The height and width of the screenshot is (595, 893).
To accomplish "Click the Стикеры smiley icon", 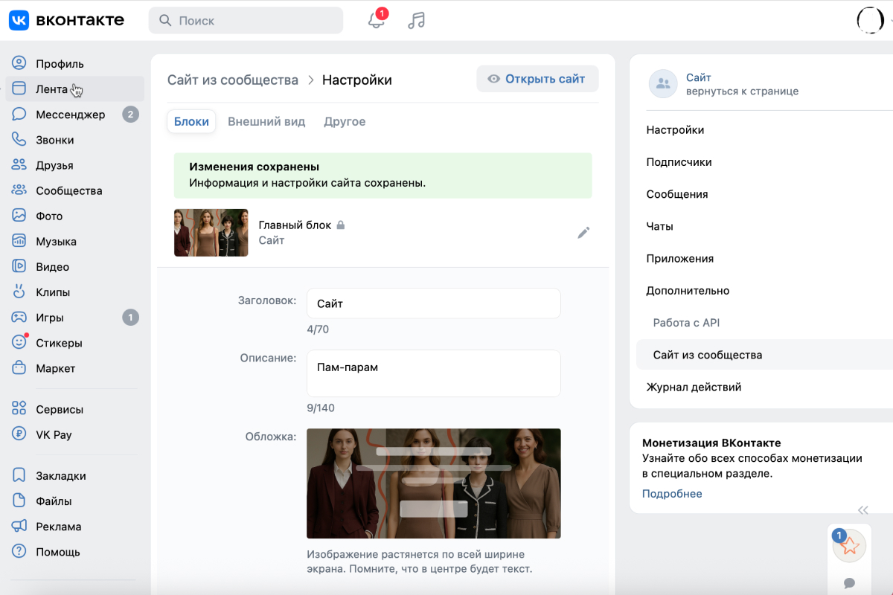I will pyautogui.click(x=19, y=343).
